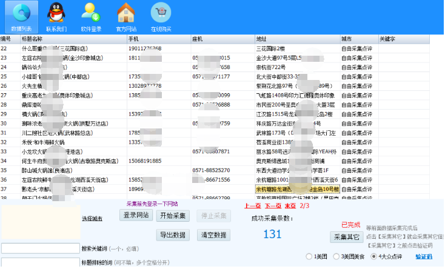Click the 清空数据 clear button
445x269 pixels.
click(x=213, y=235)
